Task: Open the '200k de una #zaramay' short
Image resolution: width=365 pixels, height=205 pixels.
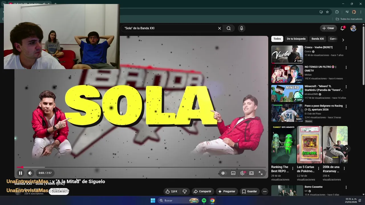Action: click(x=335, y=145)
